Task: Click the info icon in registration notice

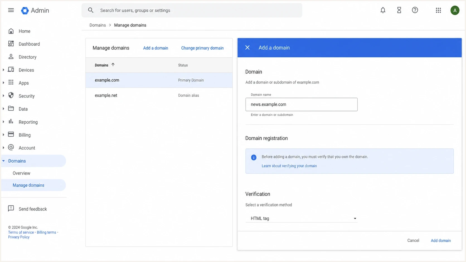Action: click(254, 157)
